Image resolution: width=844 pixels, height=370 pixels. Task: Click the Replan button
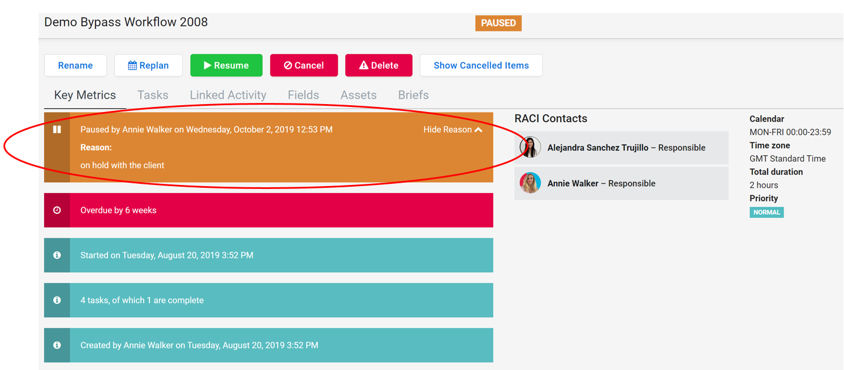point(148,65)
